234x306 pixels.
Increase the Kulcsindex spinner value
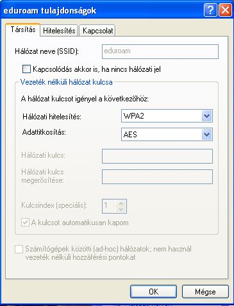pos(121,203)
